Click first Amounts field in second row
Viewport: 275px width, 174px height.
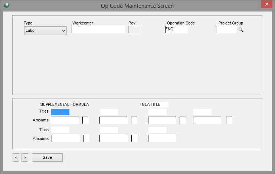(66, 138)
